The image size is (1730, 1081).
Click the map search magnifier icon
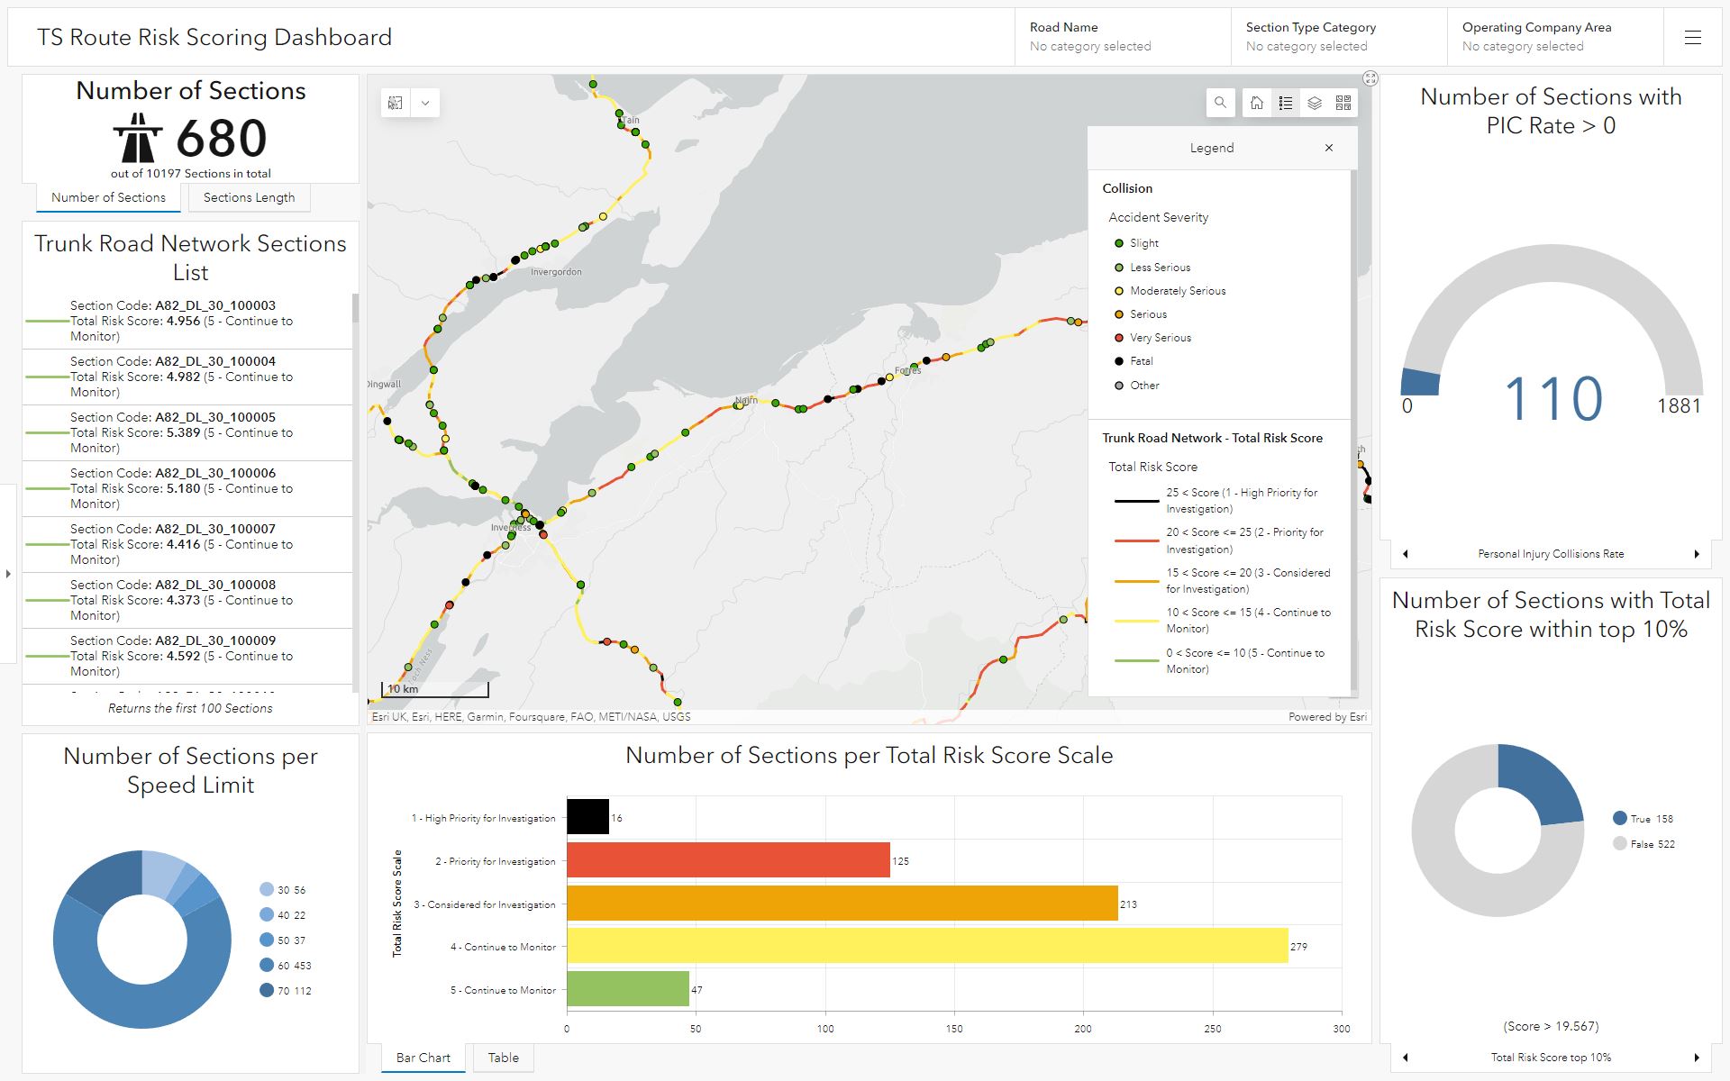[1220, 103]
